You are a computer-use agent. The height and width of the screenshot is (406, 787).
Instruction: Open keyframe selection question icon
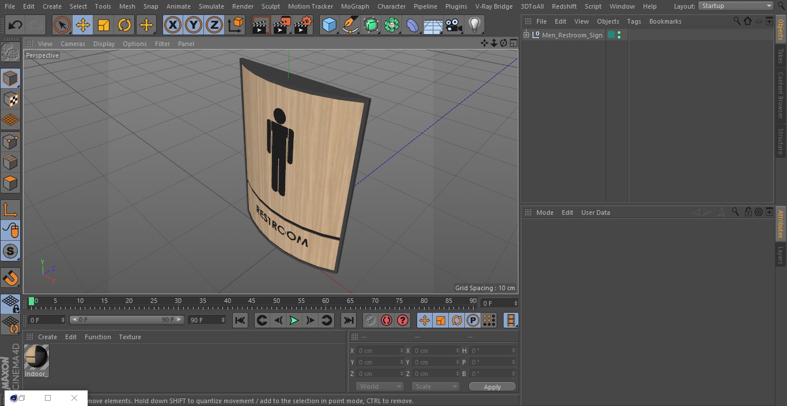click(403, 320)
